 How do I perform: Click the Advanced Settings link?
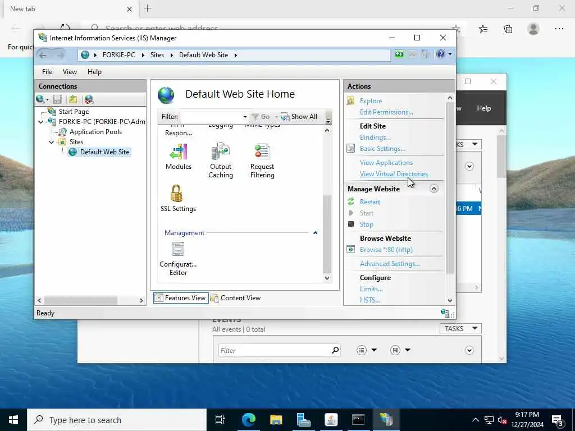point(390,264)
